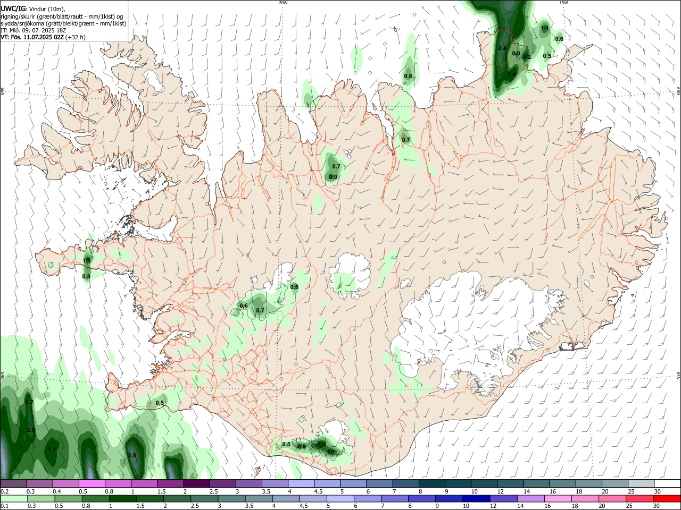
Task: Pick the dark purple 2 swatch in upper legend
Action: (196, 484)
